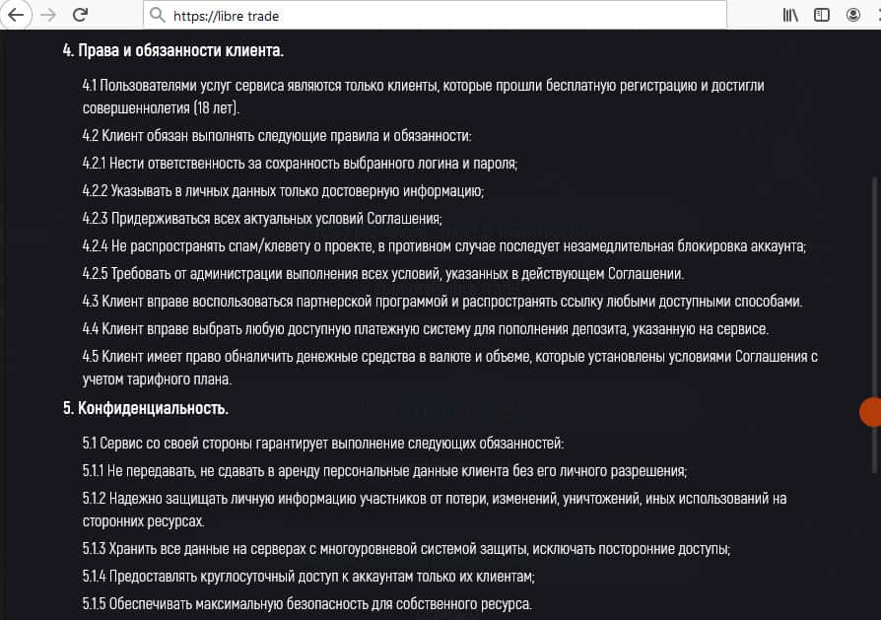The height and width of the screenshot is (620, 881).
Task: Click clause 5.1.1 about personal data transfer
Action: pos(384,470)
